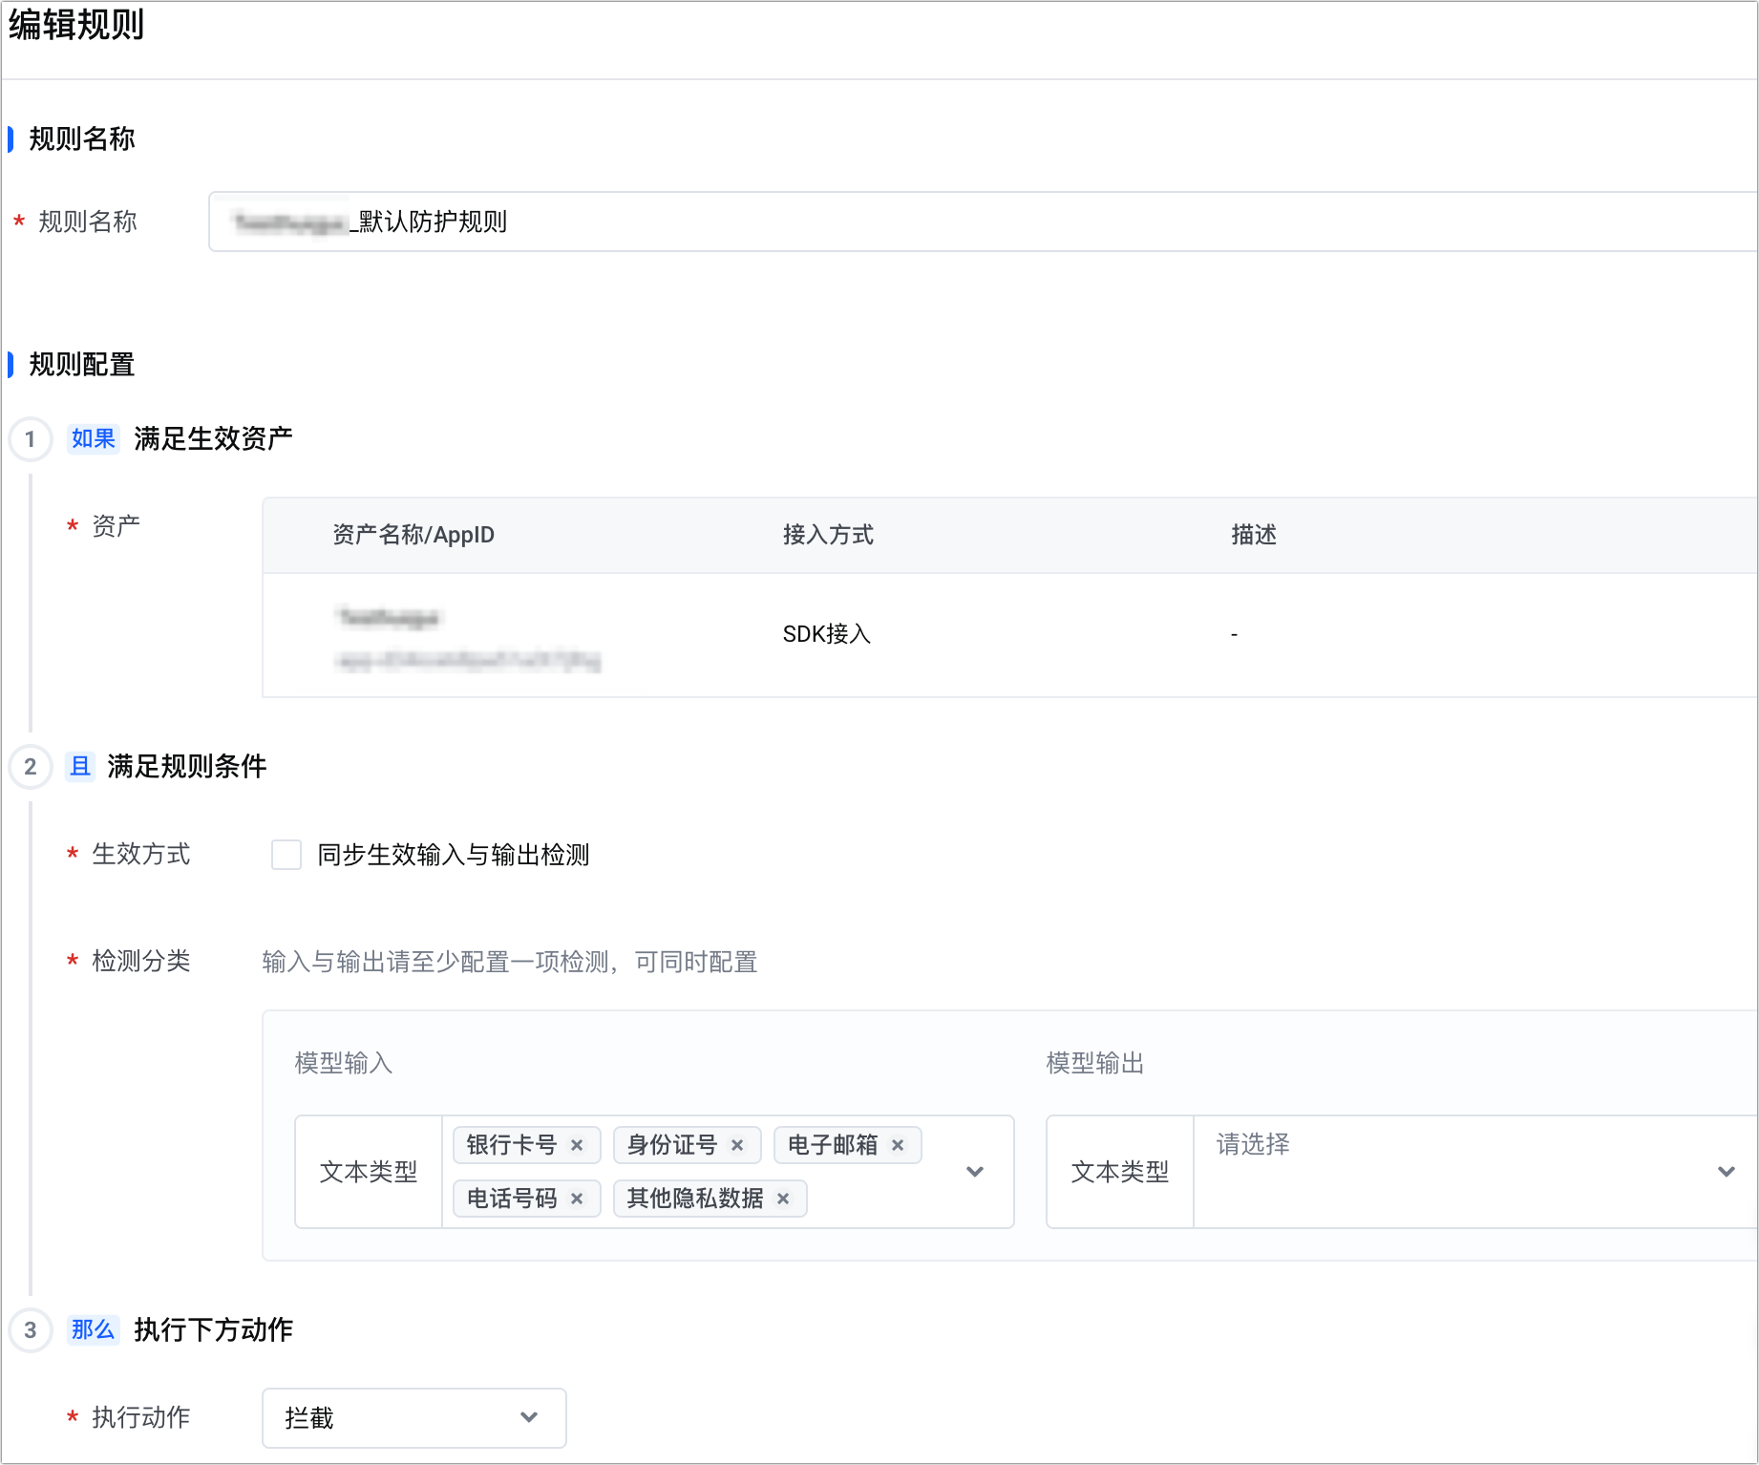The image size is (1759, 1465).
Task: Select the SDK接入 asset row
Action: click(x=827, y=635)
